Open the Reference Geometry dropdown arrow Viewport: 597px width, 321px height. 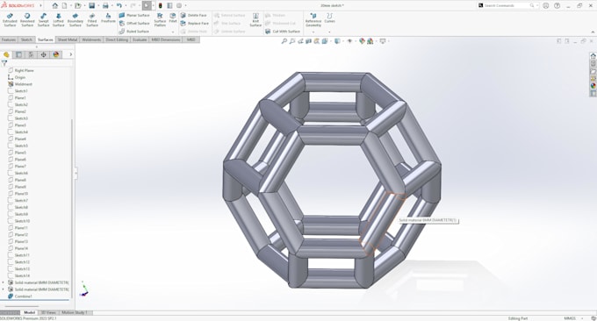tap(313, 32)
